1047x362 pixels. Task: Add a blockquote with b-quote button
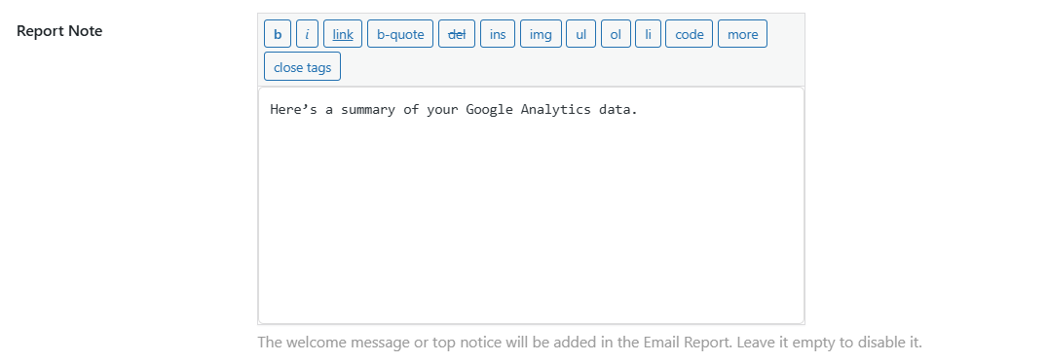400,34
